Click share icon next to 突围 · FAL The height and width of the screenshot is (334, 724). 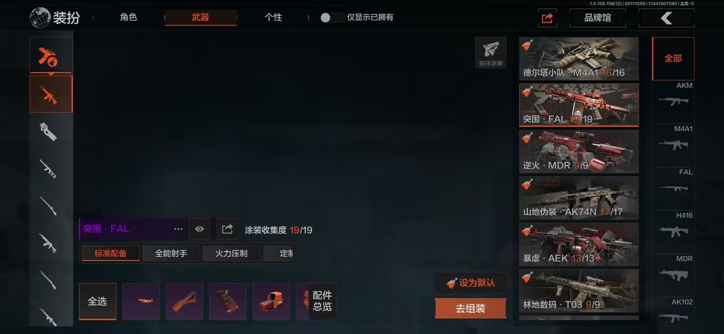click(x=227, y=229)
